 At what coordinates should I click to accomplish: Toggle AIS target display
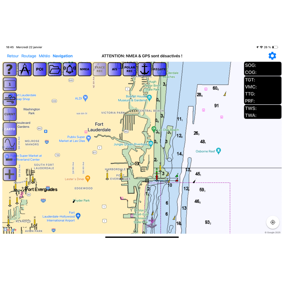(x=114, y=69)
